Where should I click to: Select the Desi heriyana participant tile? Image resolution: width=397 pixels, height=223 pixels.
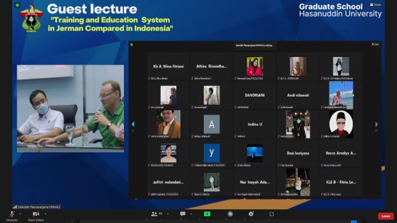tap(298, 153)
